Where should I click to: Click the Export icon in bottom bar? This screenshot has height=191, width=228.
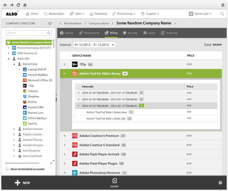(114, 181)
